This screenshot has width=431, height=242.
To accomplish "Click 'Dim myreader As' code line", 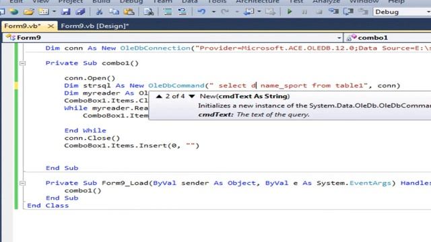I will tap(106, 93).
